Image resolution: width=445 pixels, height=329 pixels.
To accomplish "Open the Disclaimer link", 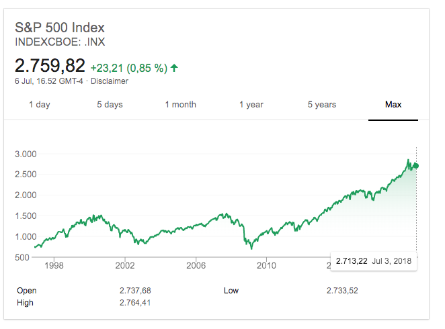I will (111, 81).
